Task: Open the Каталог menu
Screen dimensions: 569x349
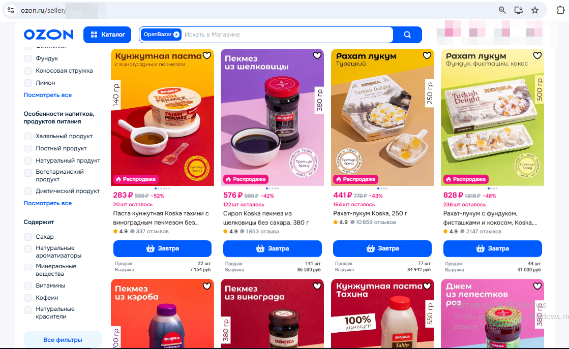Action: [107, 35]
